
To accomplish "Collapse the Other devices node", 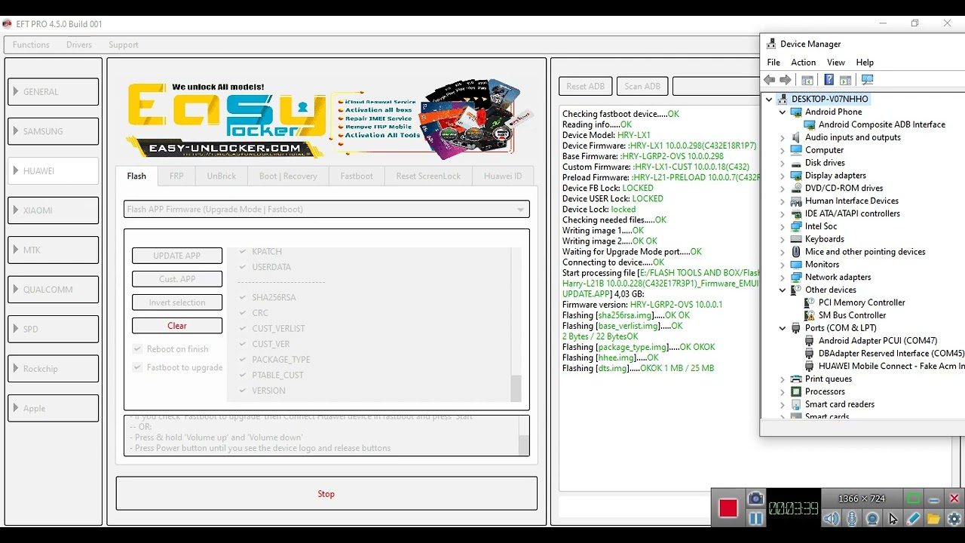I will 783,290.
